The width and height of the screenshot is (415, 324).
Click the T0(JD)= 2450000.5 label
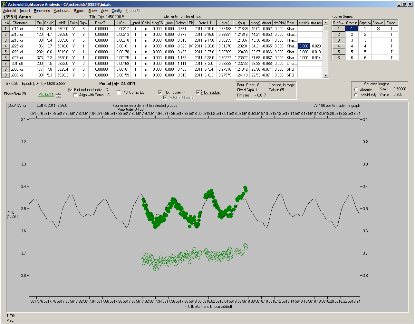(x=106, y=17)
